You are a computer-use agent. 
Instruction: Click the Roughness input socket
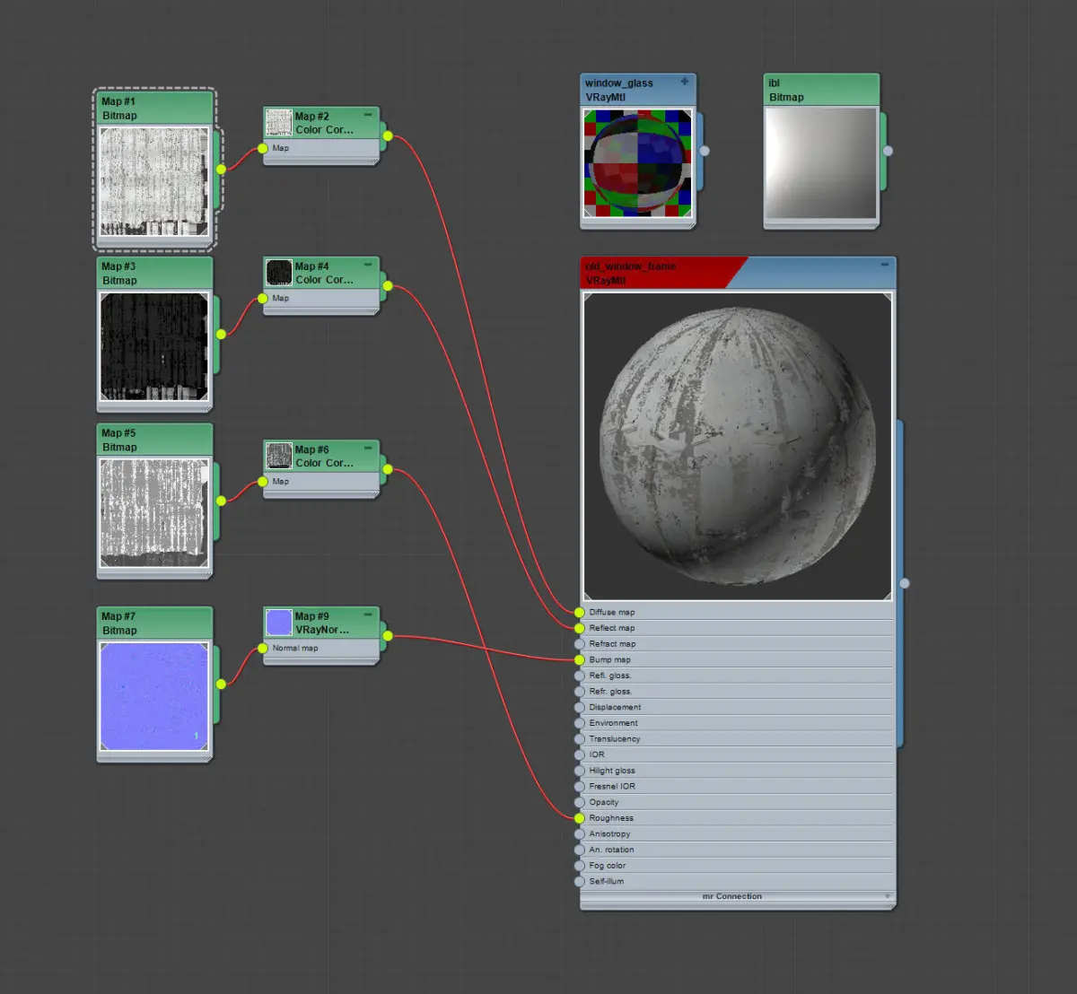point(580,818)
